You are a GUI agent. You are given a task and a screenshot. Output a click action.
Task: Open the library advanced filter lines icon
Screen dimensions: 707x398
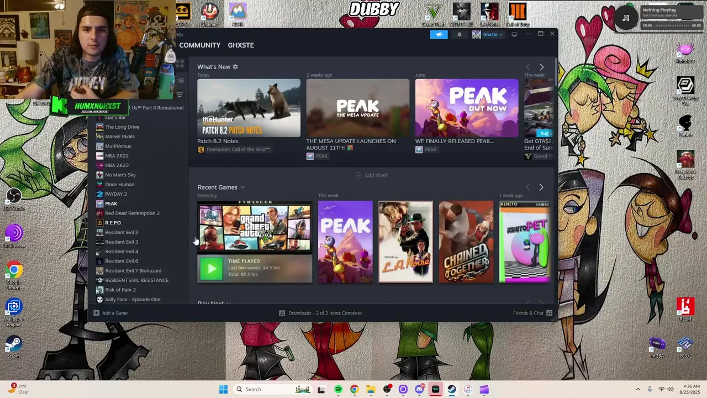[180, 95]
